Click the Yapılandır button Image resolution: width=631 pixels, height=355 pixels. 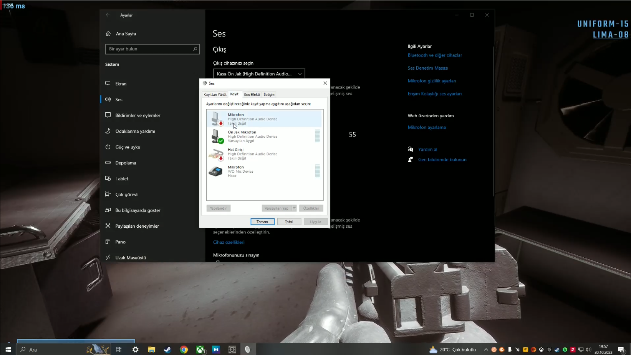pos(218,208)
